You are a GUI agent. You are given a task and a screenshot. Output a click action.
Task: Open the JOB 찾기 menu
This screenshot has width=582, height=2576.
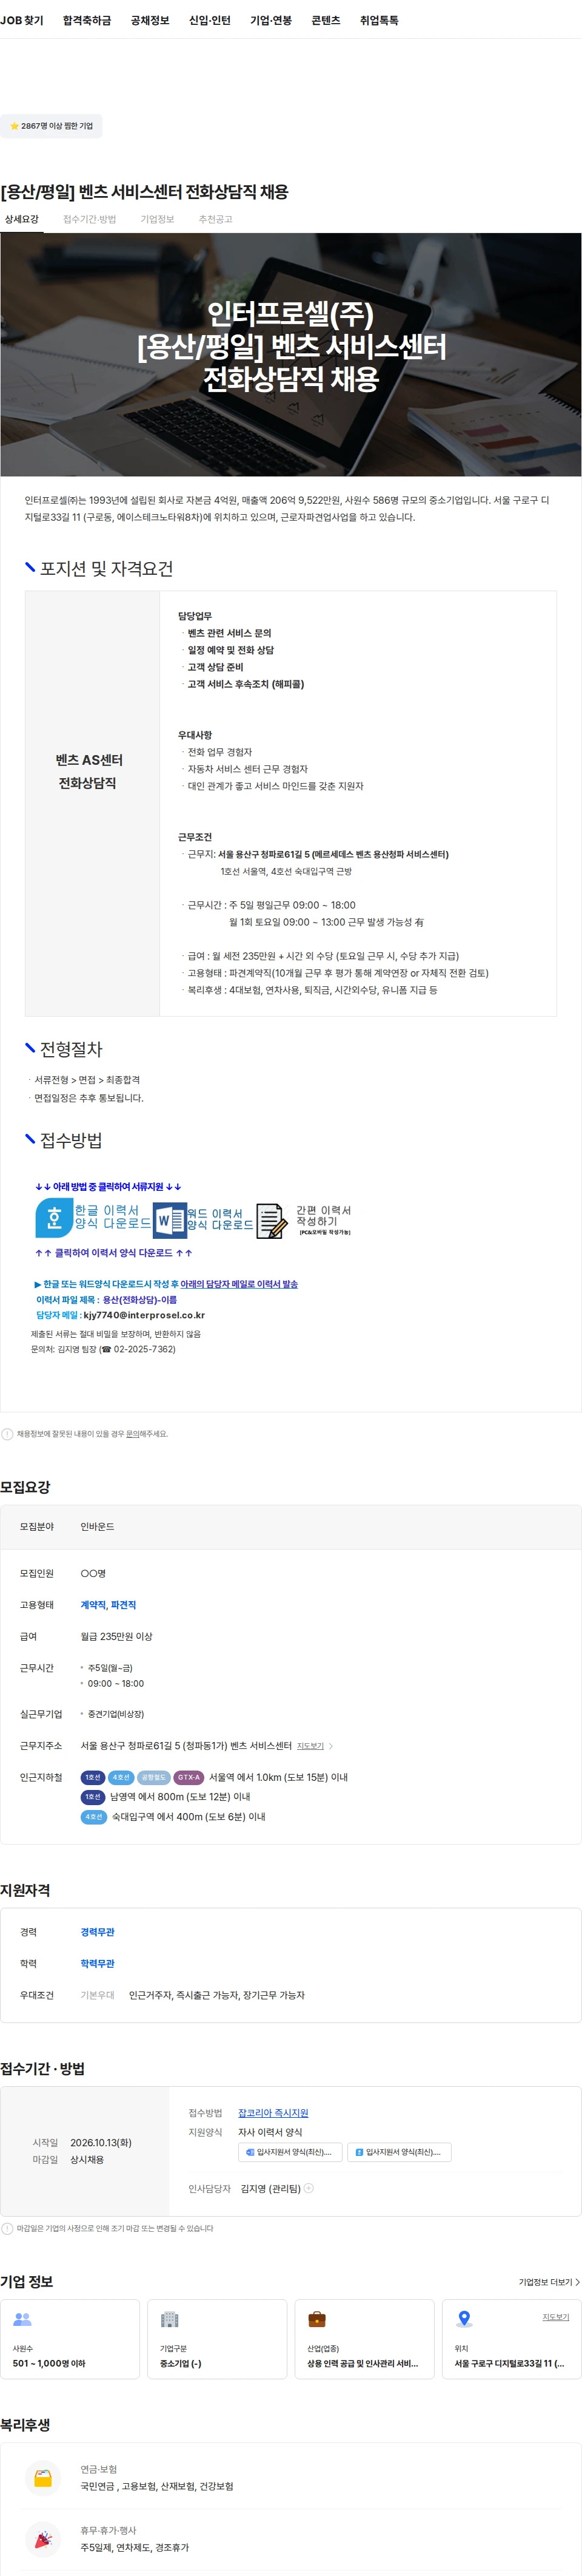click(22, 20)
